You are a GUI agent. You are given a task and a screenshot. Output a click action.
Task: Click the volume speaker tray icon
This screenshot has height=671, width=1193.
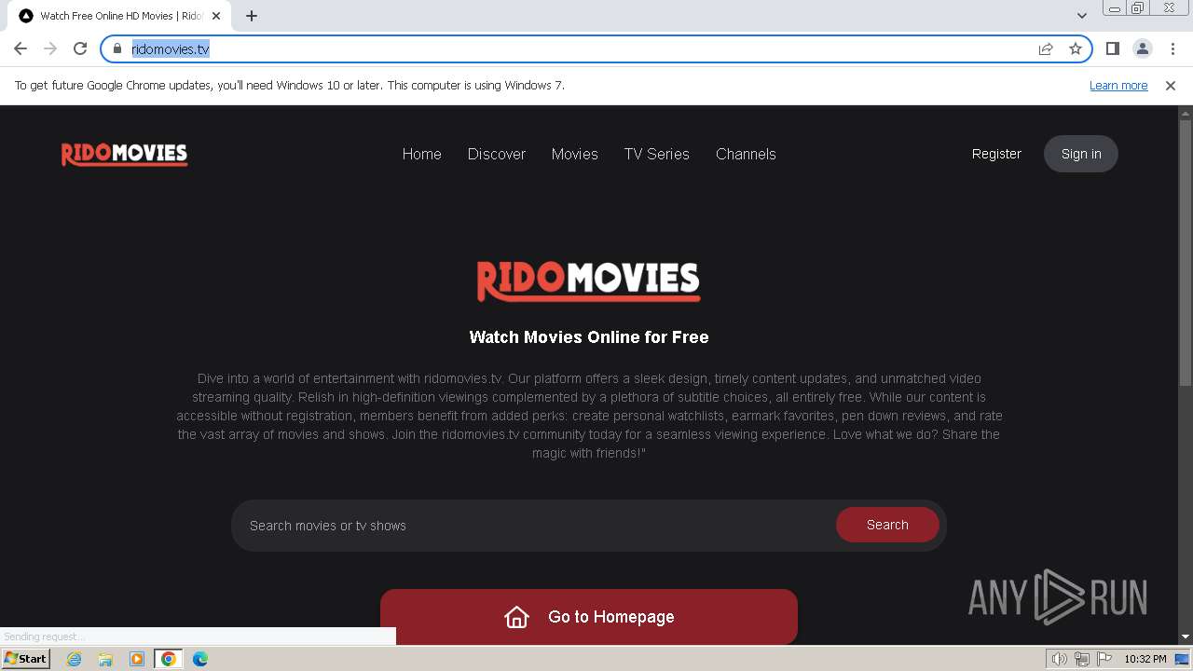click(1060, 659)
